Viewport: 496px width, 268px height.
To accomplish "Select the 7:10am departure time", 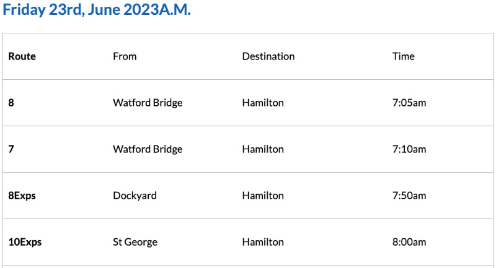I will click(x=409, y=149).
